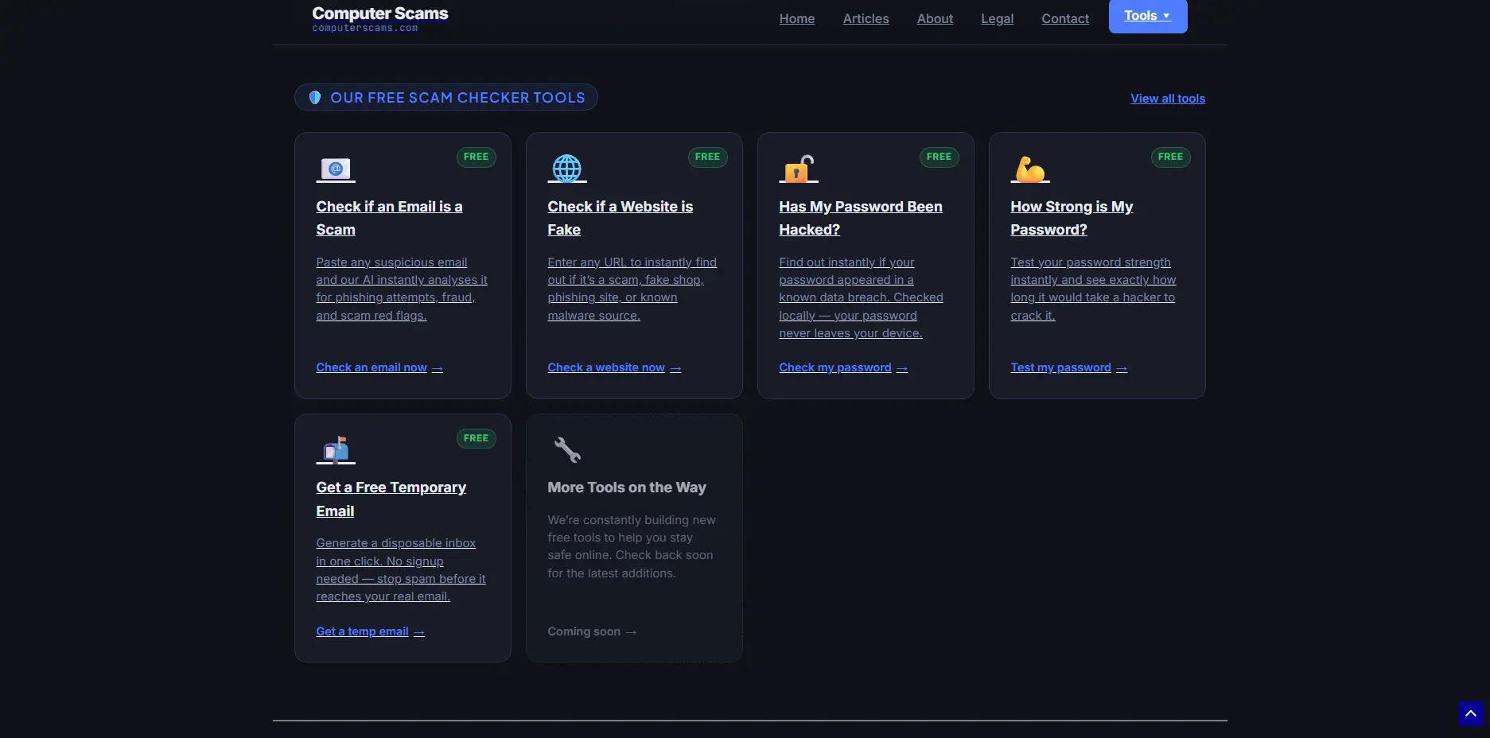Click the shield icon beside scam checker heading
Viewport: 1490px width, 738px height.
315,98
